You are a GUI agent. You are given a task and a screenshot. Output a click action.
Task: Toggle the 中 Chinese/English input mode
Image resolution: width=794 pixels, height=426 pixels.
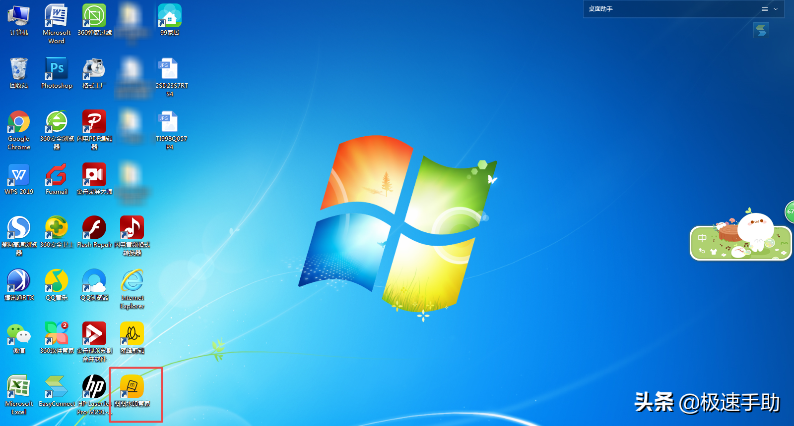coord(702,238)
